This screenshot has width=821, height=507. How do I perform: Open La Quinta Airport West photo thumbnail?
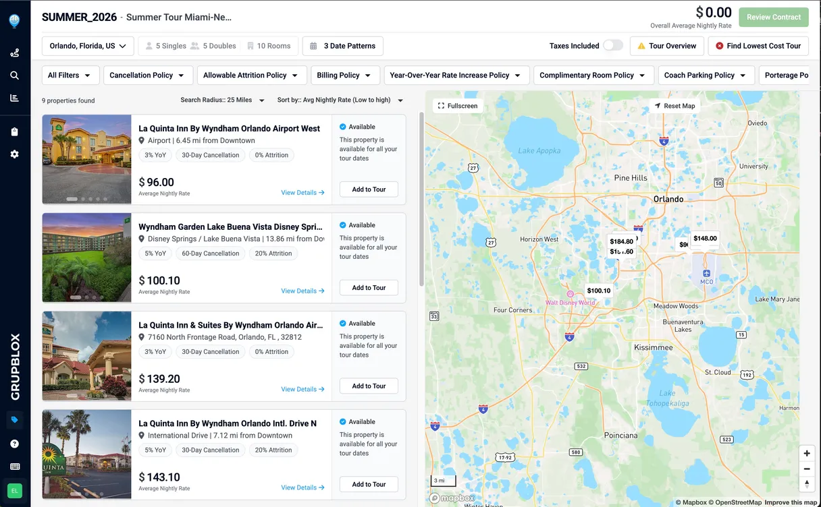pyautogui.click(x=86, y=159)
